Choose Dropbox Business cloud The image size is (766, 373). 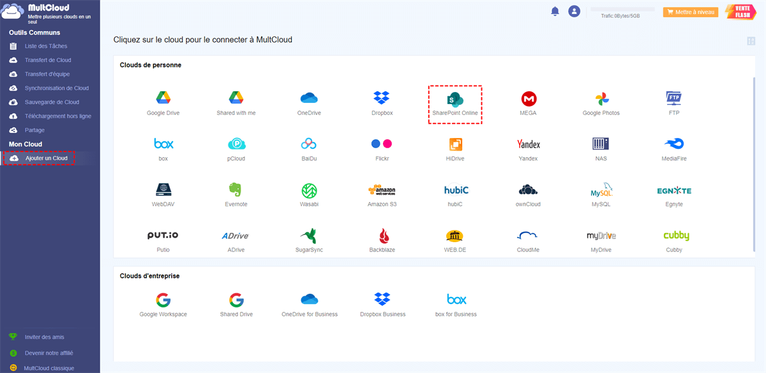(x=382, y=305)
